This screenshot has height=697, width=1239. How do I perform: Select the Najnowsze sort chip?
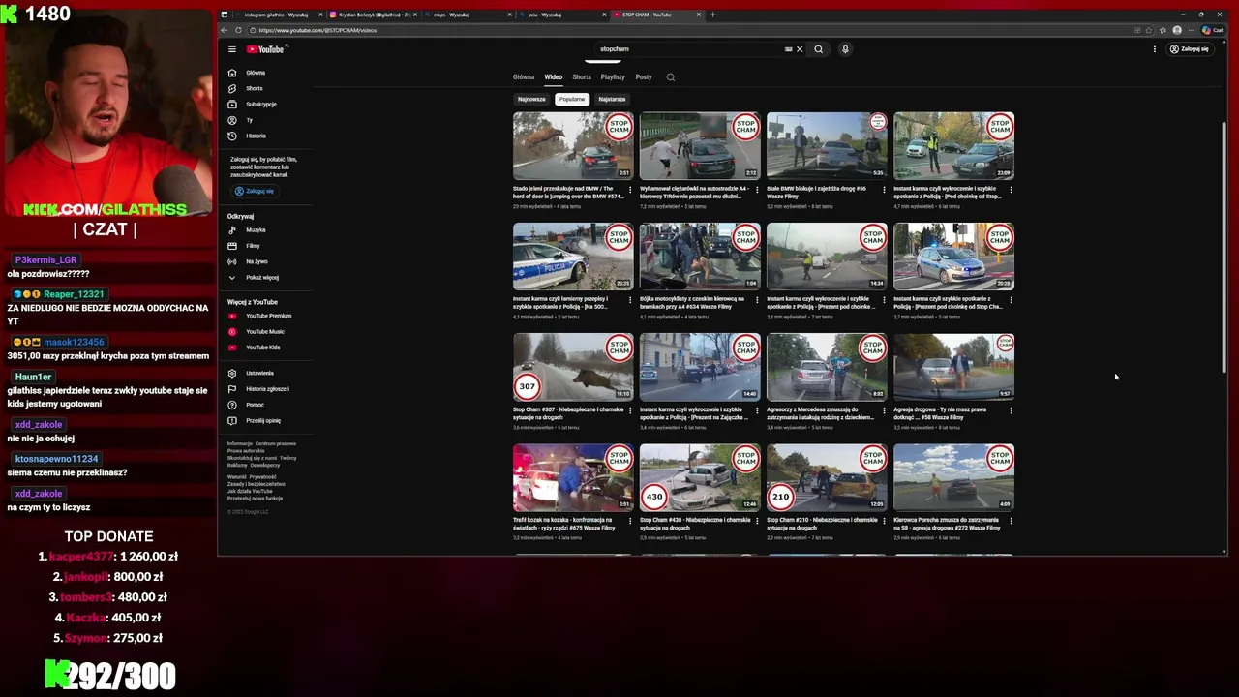[x=531, y=99]
